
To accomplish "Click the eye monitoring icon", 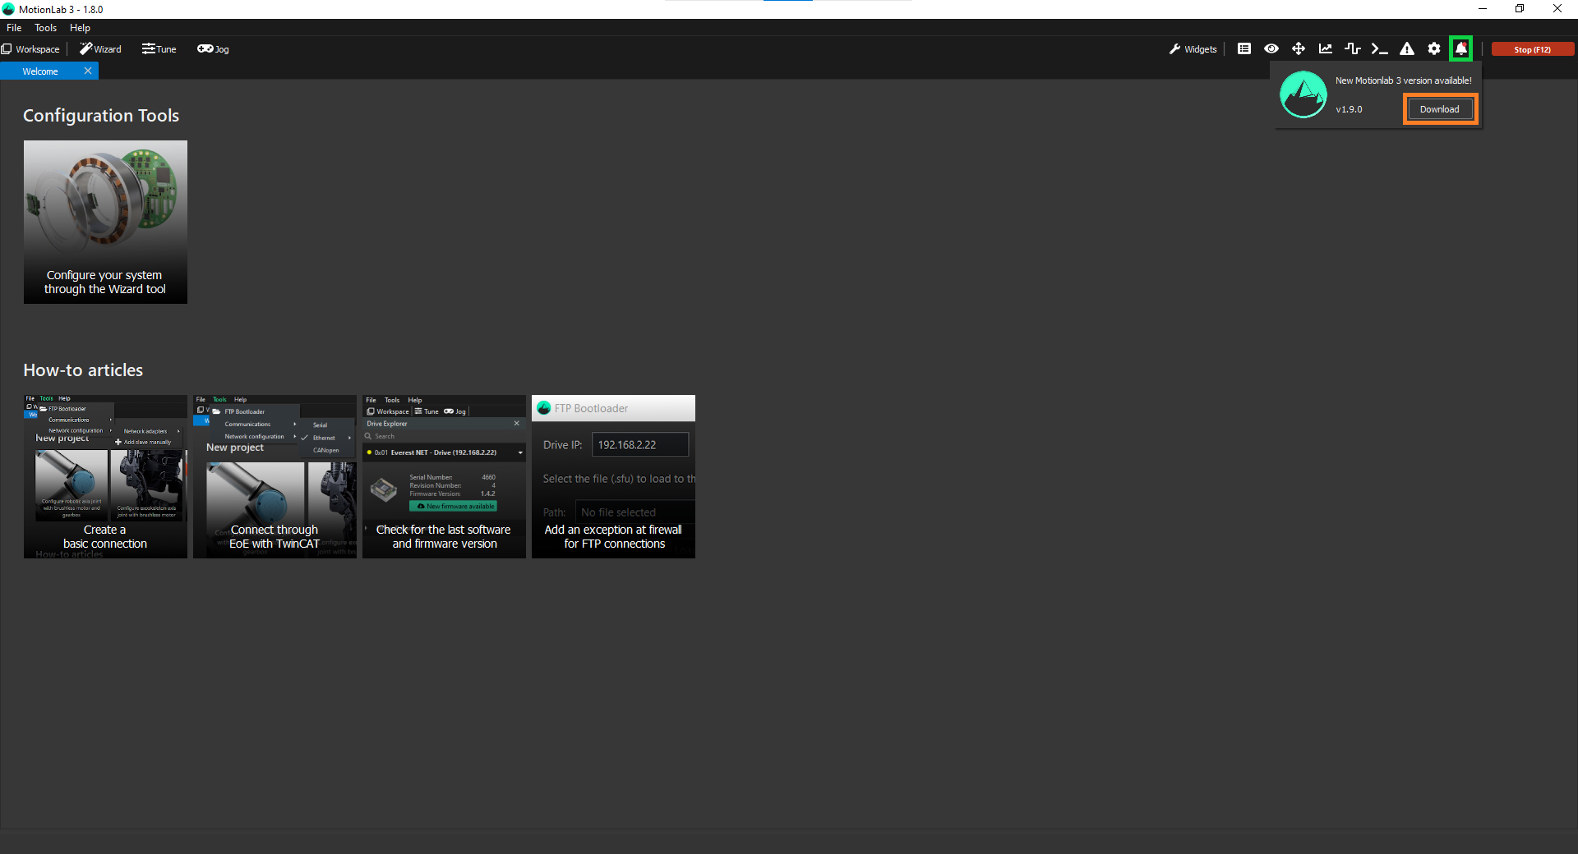I will (1271, 49).
